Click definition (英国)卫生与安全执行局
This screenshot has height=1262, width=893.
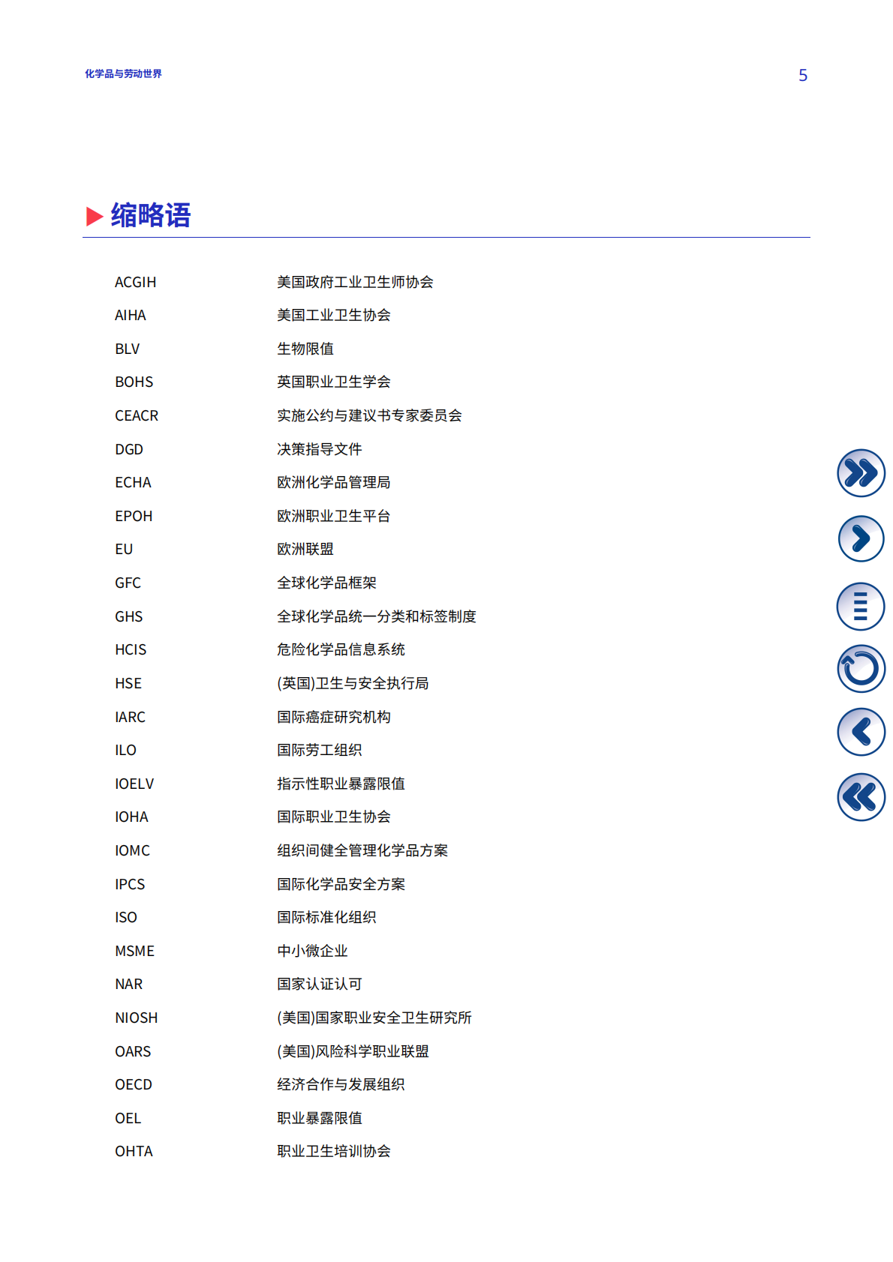tap(353, 683)
